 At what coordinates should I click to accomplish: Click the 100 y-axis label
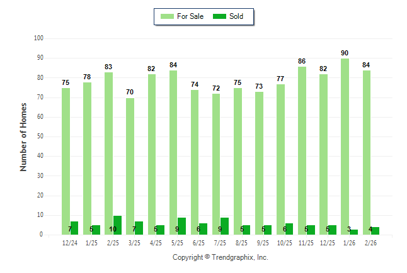click(x=38, y=38)
